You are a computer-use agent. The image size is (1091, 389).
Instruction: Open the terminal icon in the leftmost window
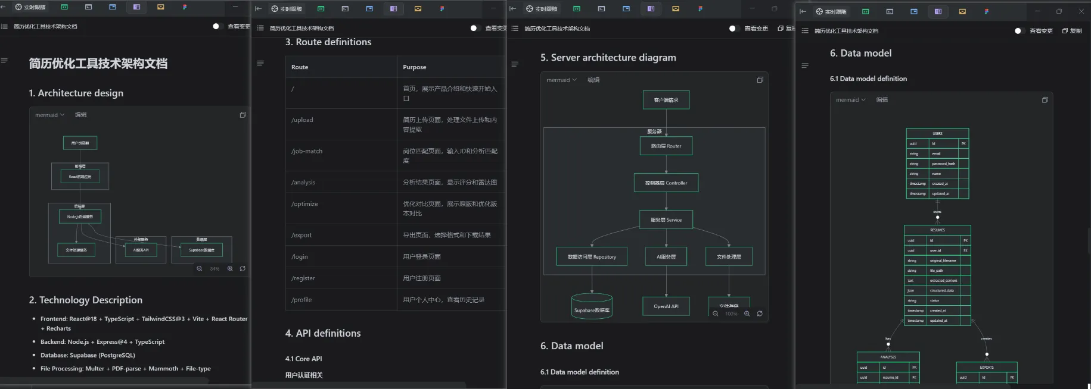coord(88,7)
